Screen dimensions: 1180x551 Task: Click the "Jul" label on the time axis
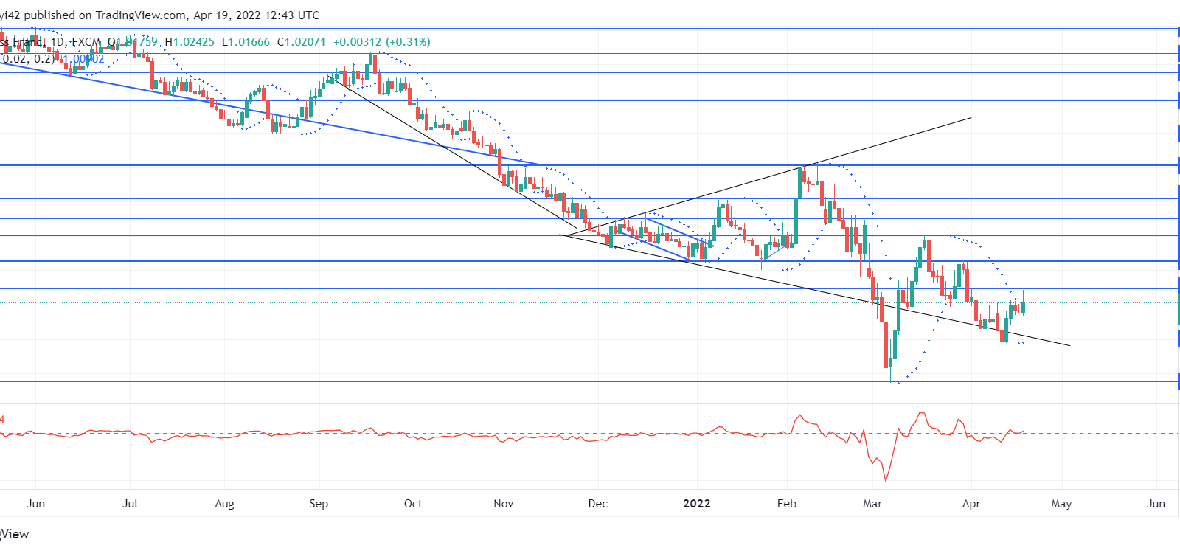130,503
